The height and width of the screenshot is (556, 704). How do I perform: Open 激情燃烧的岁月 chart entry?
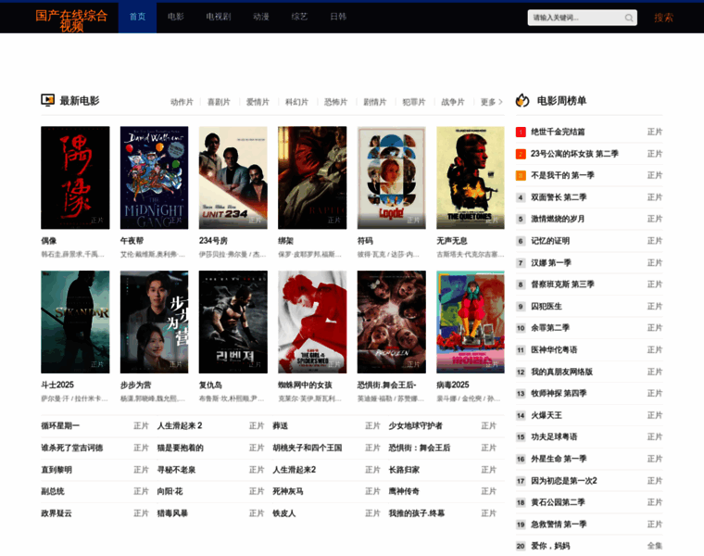pyautogui.click(x=558, y=219)
